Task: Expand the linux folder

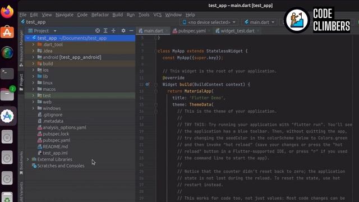Action: click(34, 82)
